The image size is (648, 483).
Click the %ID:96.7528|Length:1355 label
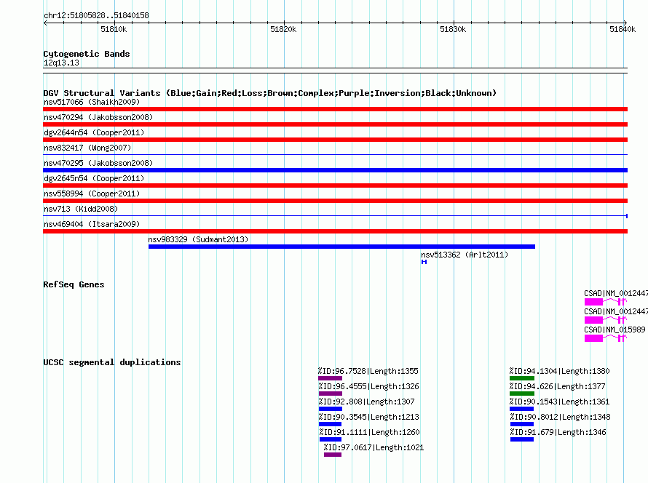coord(368,371)
